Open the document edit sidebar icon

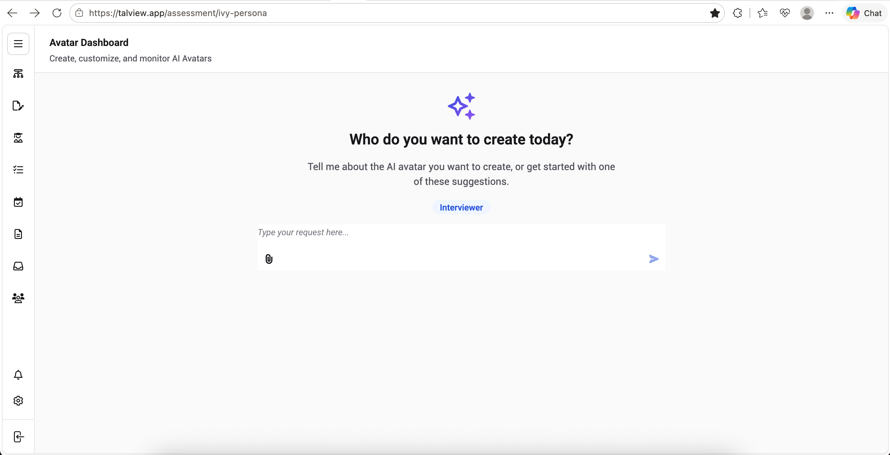(x=18, y=106)
